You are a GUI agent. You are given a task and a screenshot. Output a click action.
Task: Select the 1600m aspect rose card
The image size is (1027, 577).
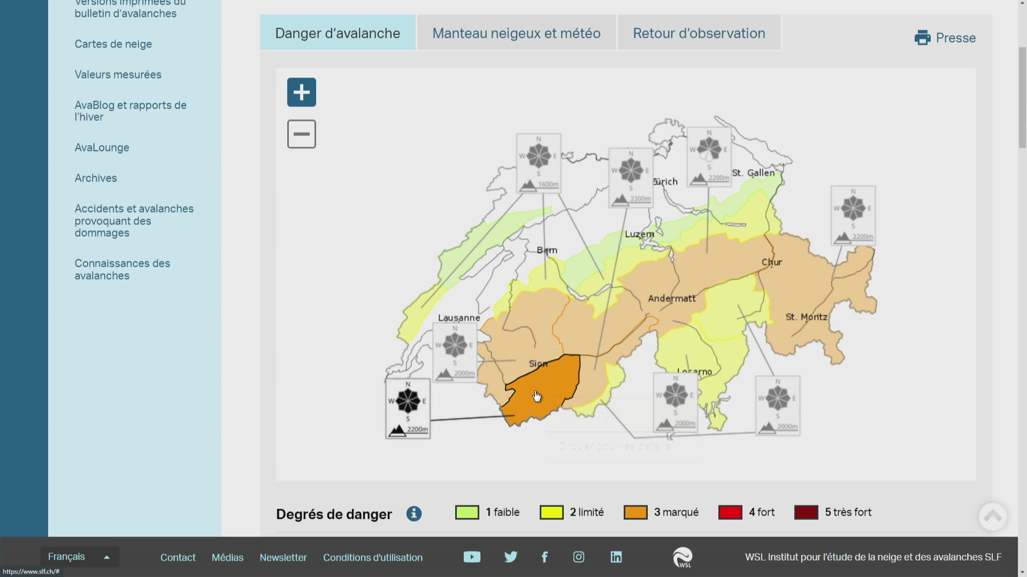click(539, 163)
